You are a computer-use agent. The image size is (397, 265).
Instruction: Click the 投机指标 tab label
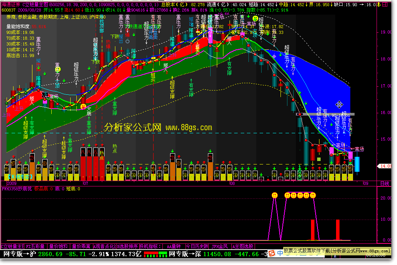click(150, 246)
